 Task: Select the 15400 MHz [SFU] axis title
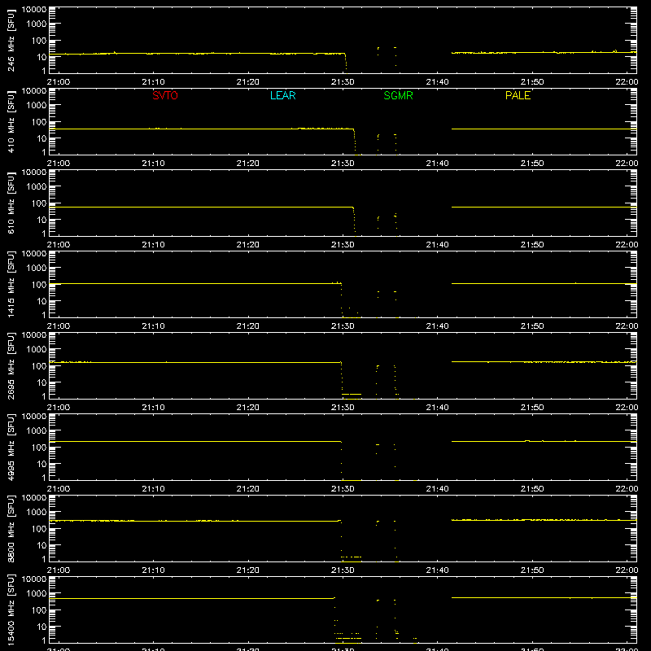tap(11, 610)
